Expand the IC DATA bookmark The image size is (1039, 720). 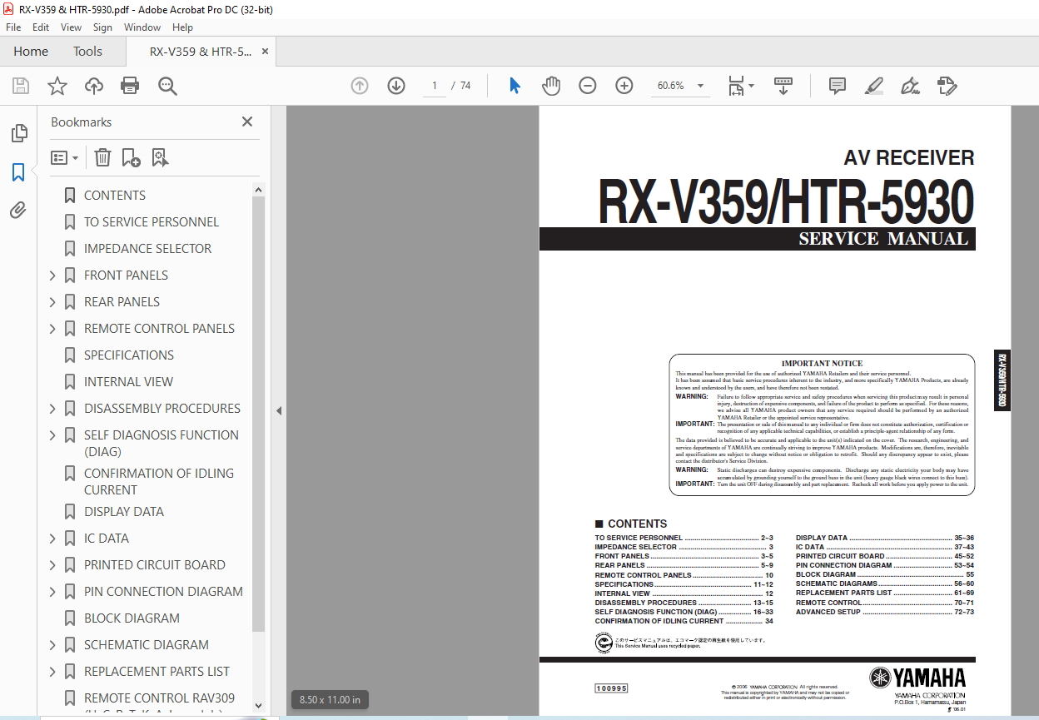click(x=52, y=539)
